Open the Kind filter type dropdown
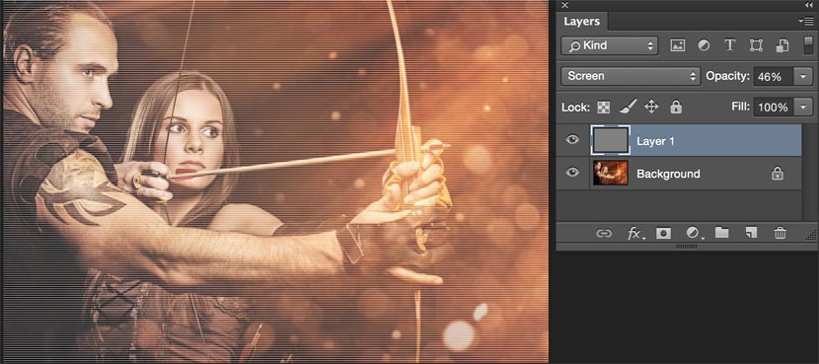This screenshot has height=364, width=819. pyautogui.click(x=609, y=45)
